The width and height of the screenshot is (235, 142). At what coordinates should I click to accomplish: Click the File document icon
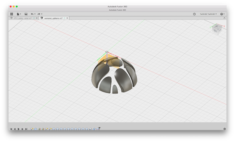click(x=18, y=14)
